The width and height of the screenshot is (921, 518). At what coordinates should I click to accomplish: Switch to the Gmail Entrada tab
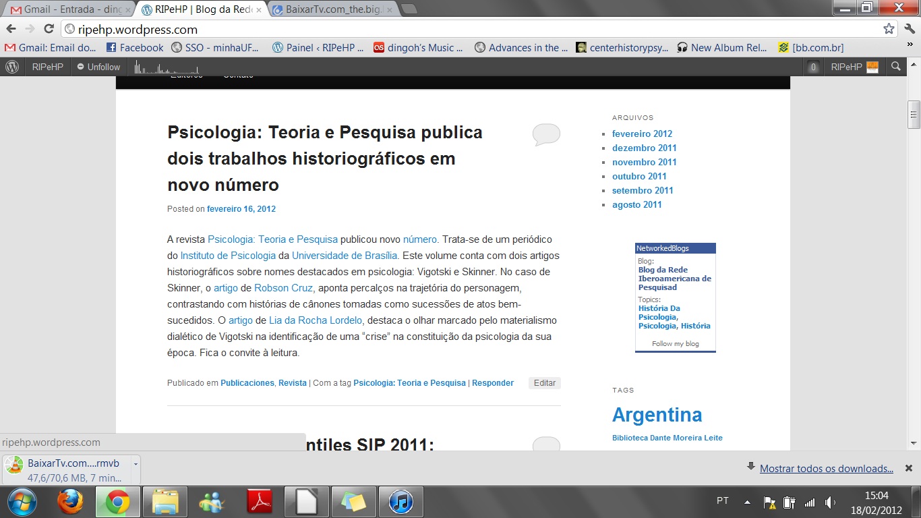point(67,10)
